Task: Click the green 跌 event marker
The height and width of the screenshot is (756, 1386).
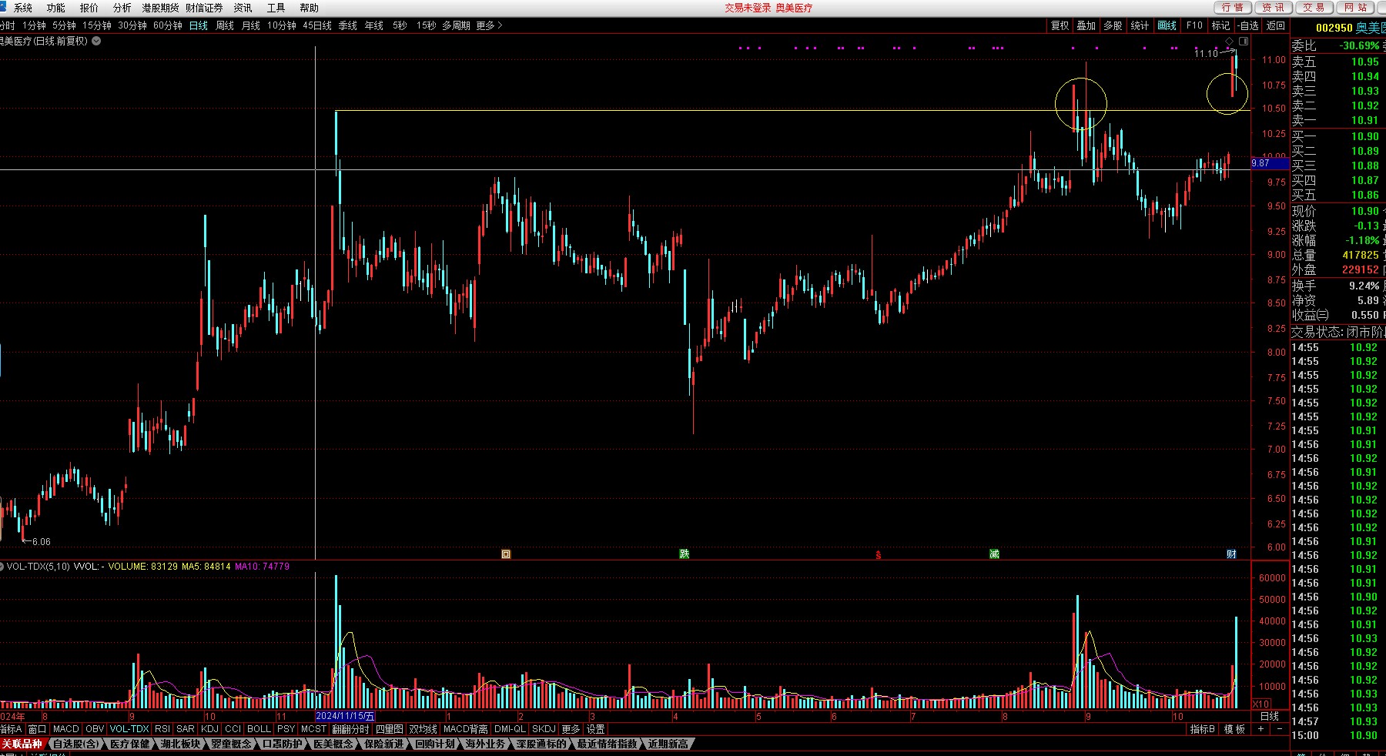Action: (684, 554)
